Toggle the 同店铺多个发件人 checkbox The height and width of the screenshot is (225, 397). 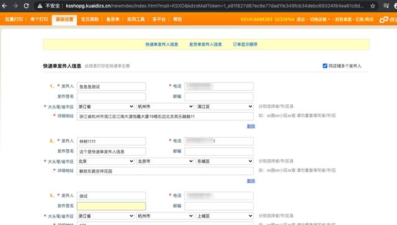point(325,66)
